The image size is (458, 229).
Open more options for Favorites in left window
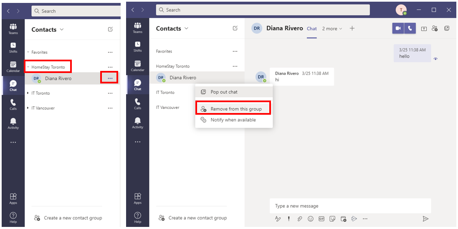[110, 52]
